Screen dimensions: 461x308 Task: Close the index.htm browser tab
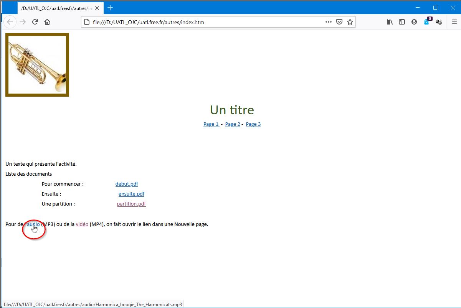[x=97, y=8]
